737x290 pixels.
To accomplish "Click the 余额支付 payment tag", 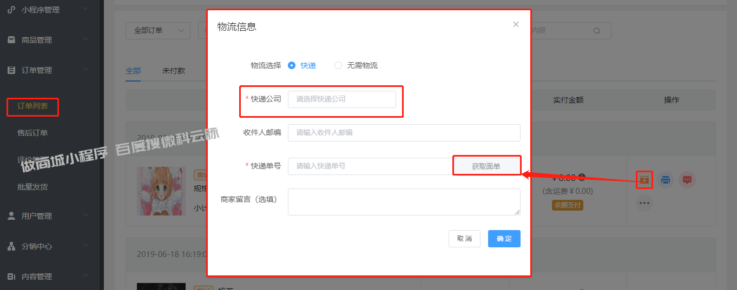I will pyautogui.click(x=568, y=205).
